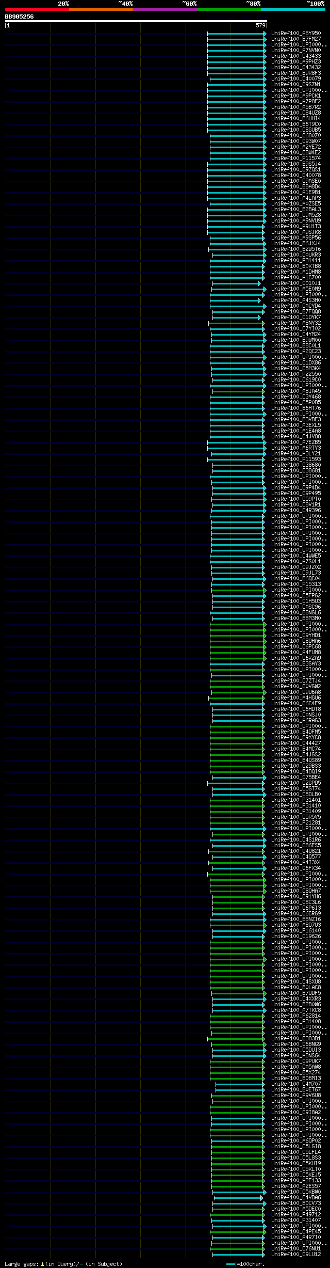View the UniRef100_A7TKC8 sequence label
330x1268 pixels.
click(x=296, y=1010)
